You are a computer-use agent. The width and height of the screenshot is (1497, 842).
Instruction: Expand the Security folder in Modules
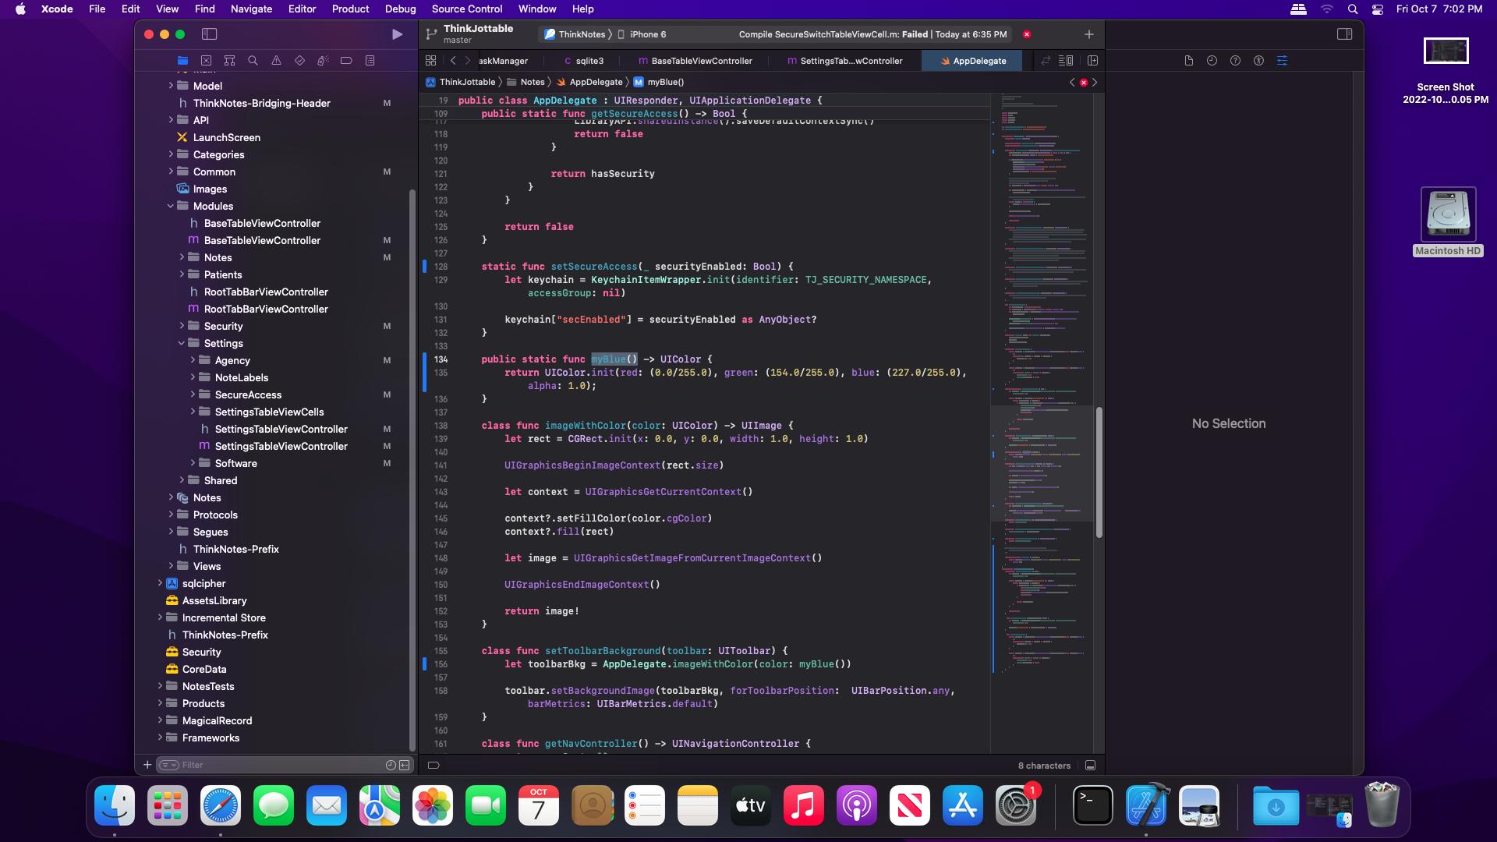click(182, 326)
